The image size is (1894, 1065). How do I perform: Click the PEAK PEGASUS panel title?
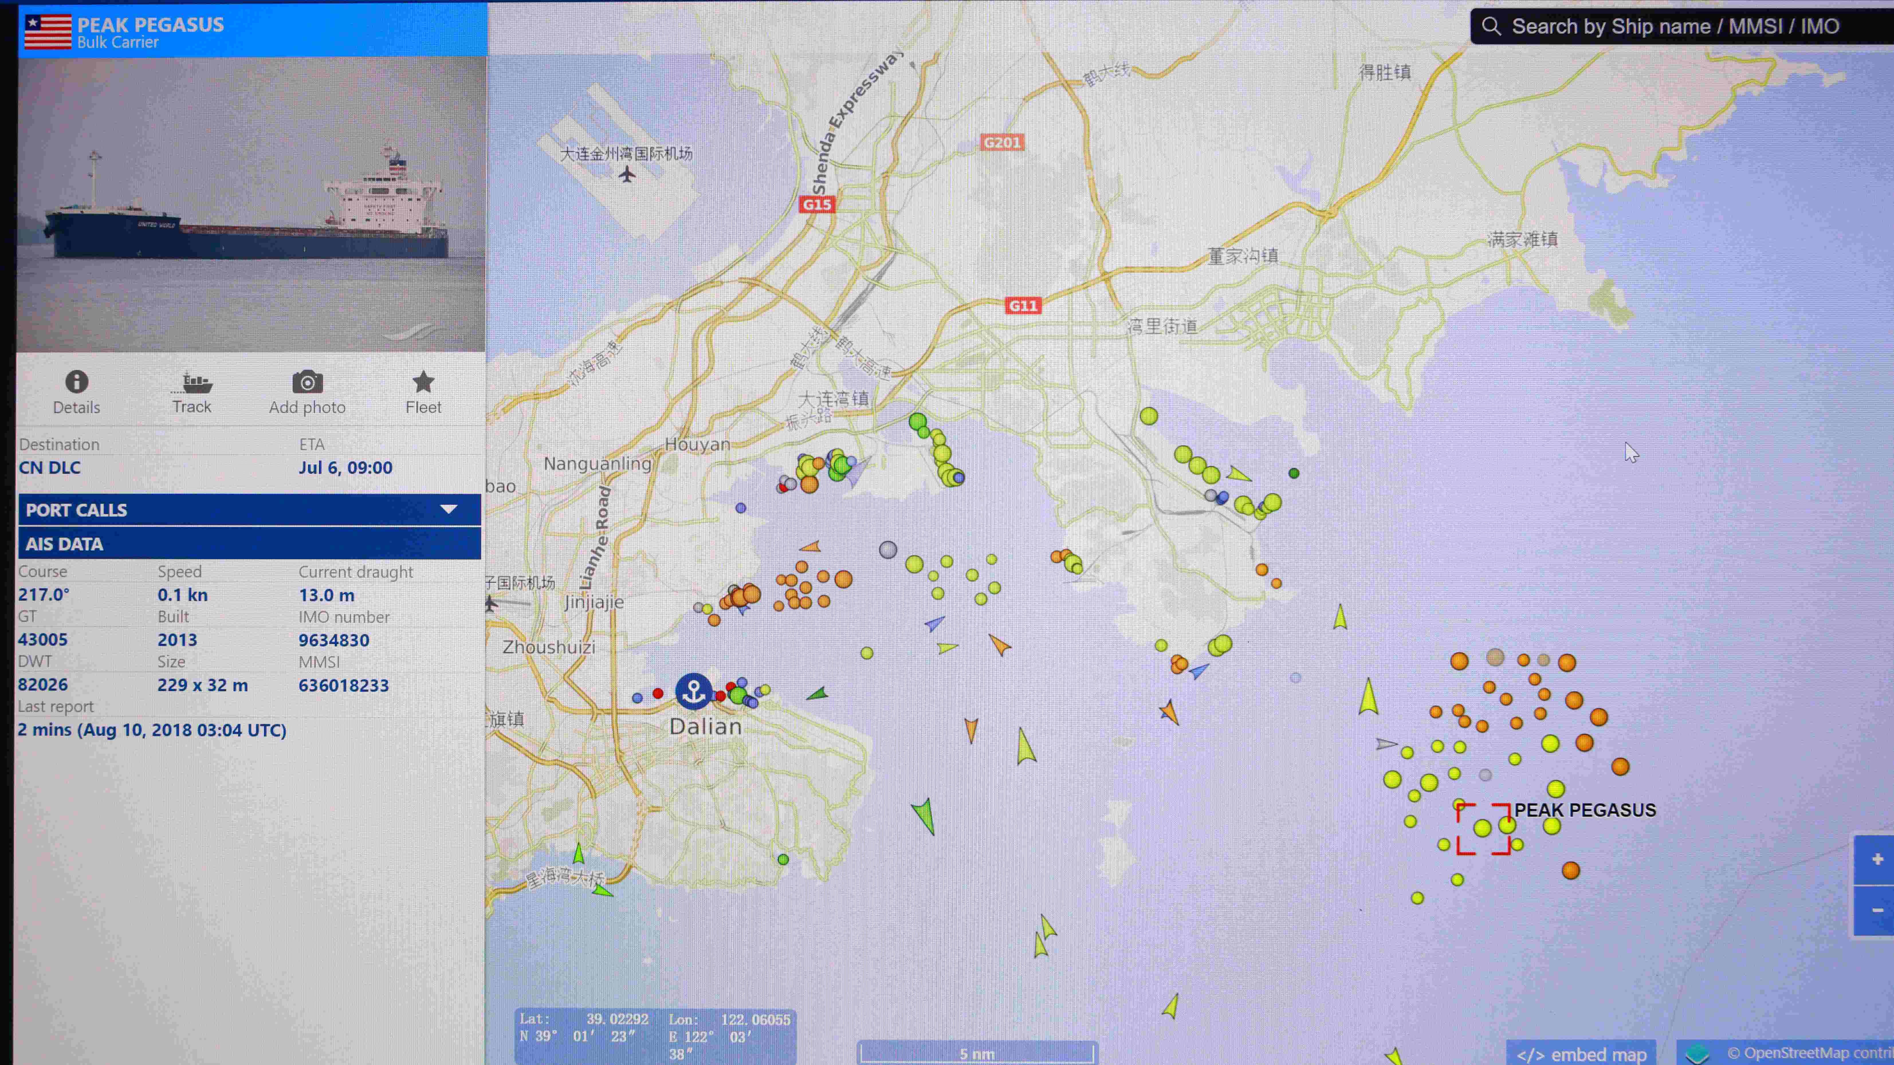point(151,24)
